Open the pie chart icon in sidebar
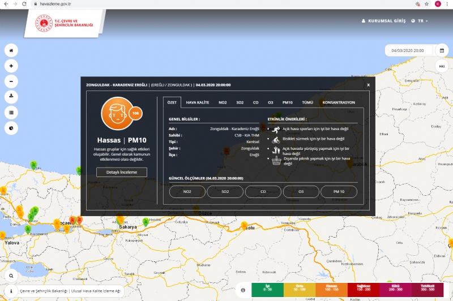This screenshot has width=453, height=301. [11, 128]
